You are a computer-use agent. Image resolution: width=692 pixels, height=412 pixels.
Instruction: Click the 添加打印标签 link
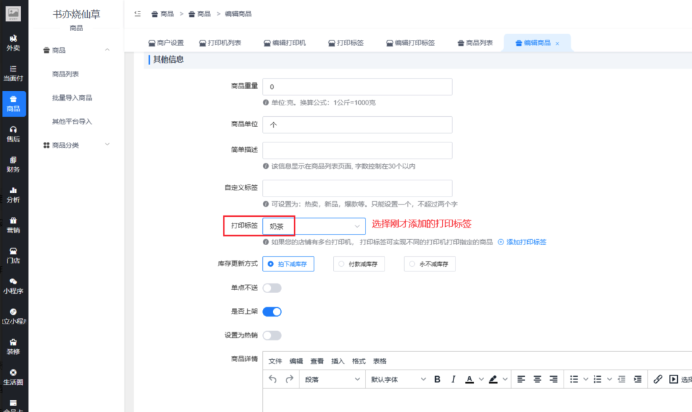[522, 242]
